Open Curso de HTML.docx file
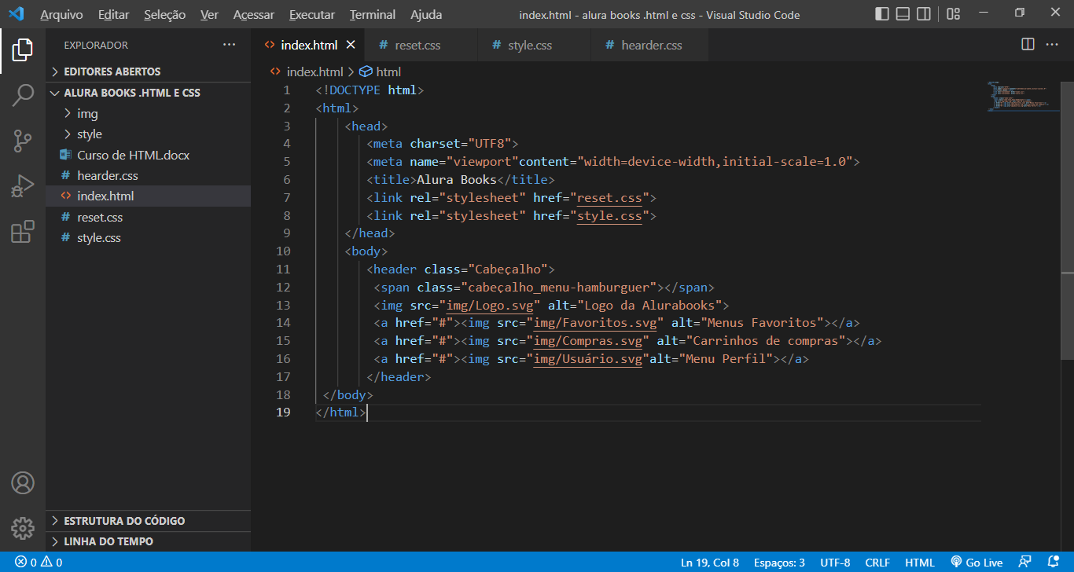 pyautogui.click(x=148, y=155)
